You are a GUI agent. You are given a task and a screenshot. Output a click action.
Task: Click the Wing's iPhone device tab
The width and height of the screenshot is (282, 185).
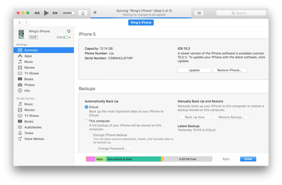(x=141, y=23)
